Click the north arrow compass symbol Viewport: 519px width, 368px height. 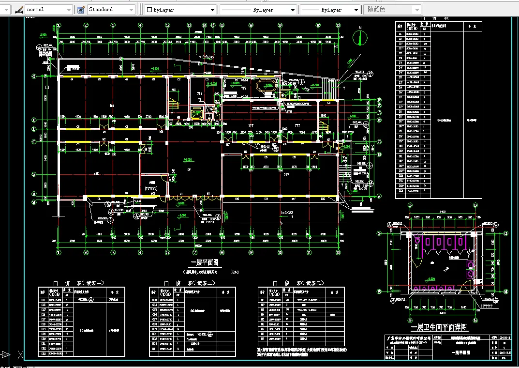(x=360, y=37)
